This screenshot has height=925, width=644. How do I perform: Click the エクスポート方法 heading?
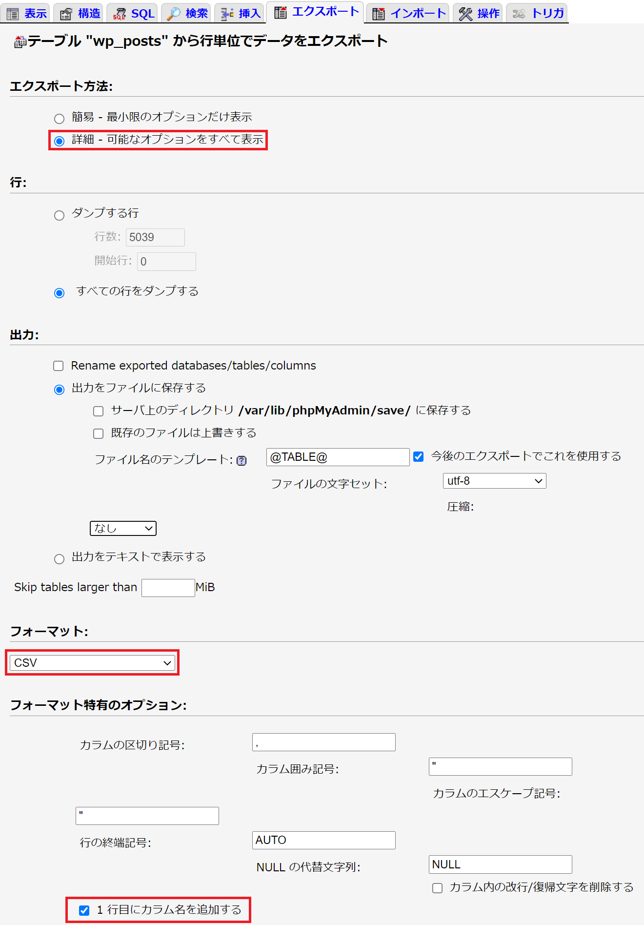point(61,86)
